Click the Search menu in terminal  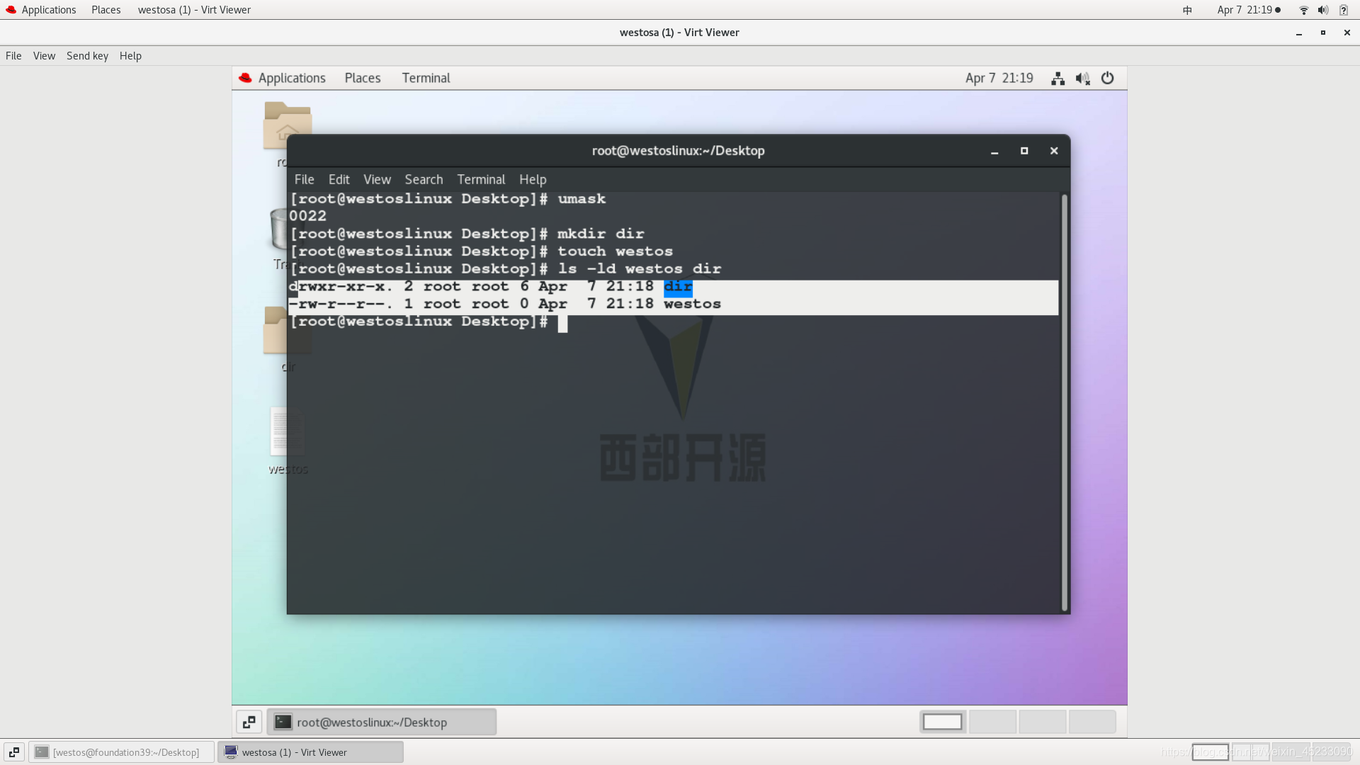coord(423,179)
